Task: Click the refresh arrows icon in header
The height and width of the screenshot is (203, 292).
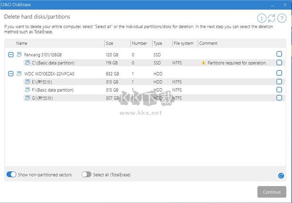Action: [272, 18]
